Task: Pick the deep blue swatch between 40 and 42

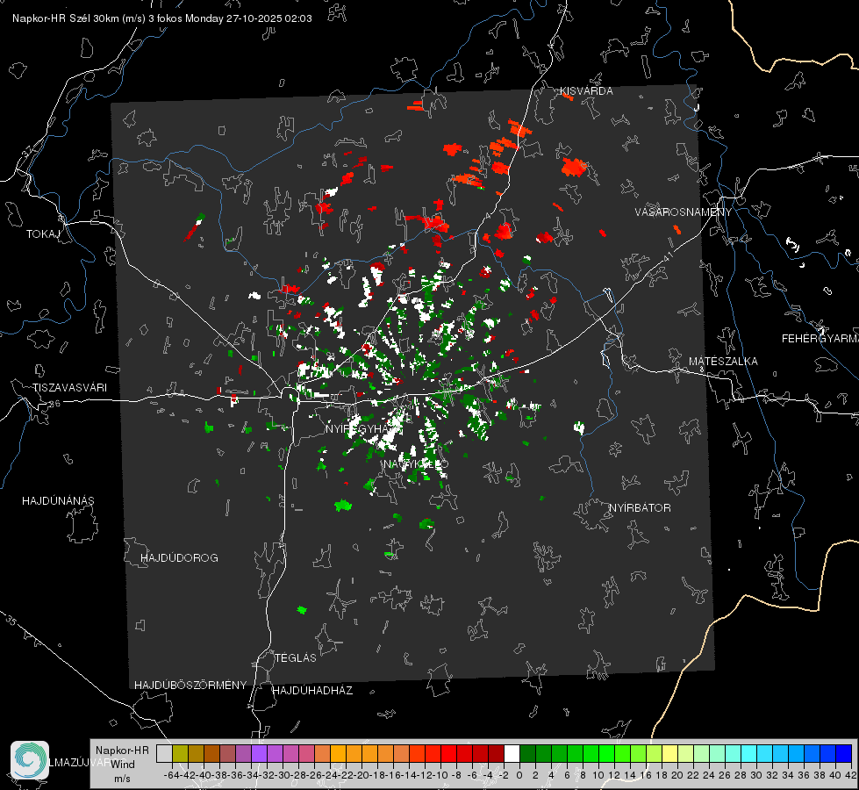Action: click(844, 753)
